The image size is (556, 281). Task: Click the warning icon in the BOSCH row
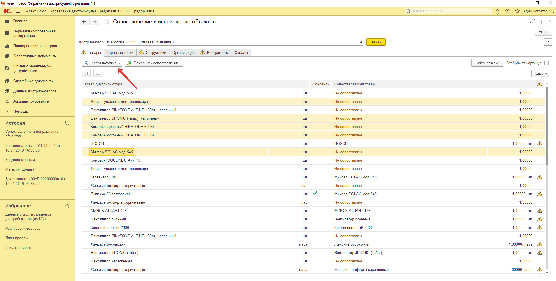[x=540, y=143]
